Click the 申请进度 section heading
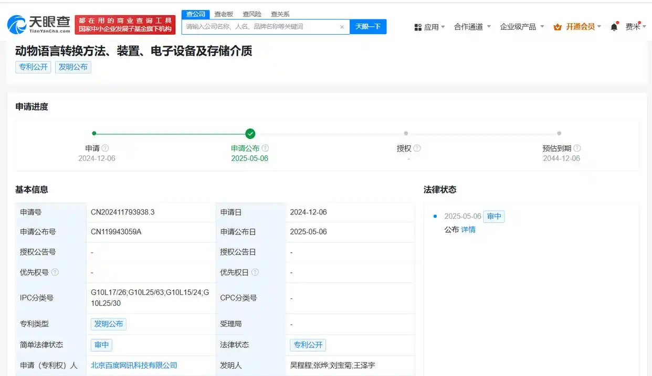652x376 pixels. [31, 106]
